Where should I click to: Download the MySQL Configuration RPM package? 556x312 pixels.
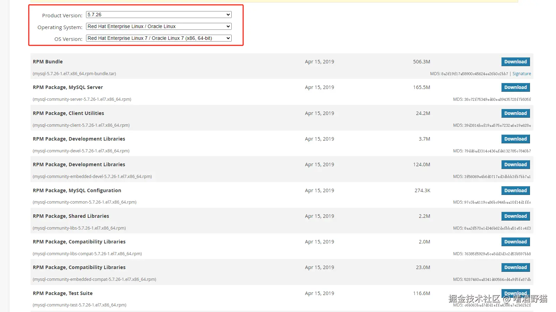(515, 190)
